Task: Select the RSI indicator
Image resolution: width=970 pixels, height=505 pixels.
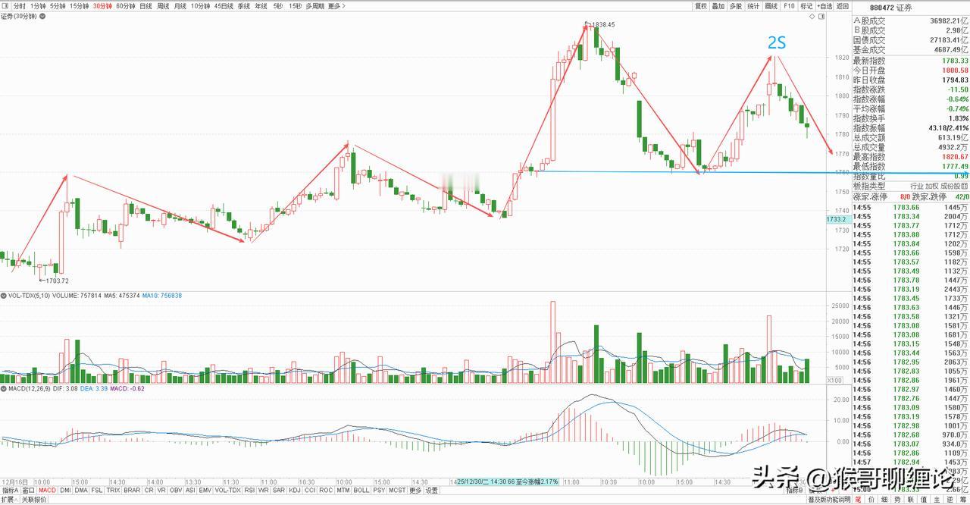Action: (x=249, y=490)
